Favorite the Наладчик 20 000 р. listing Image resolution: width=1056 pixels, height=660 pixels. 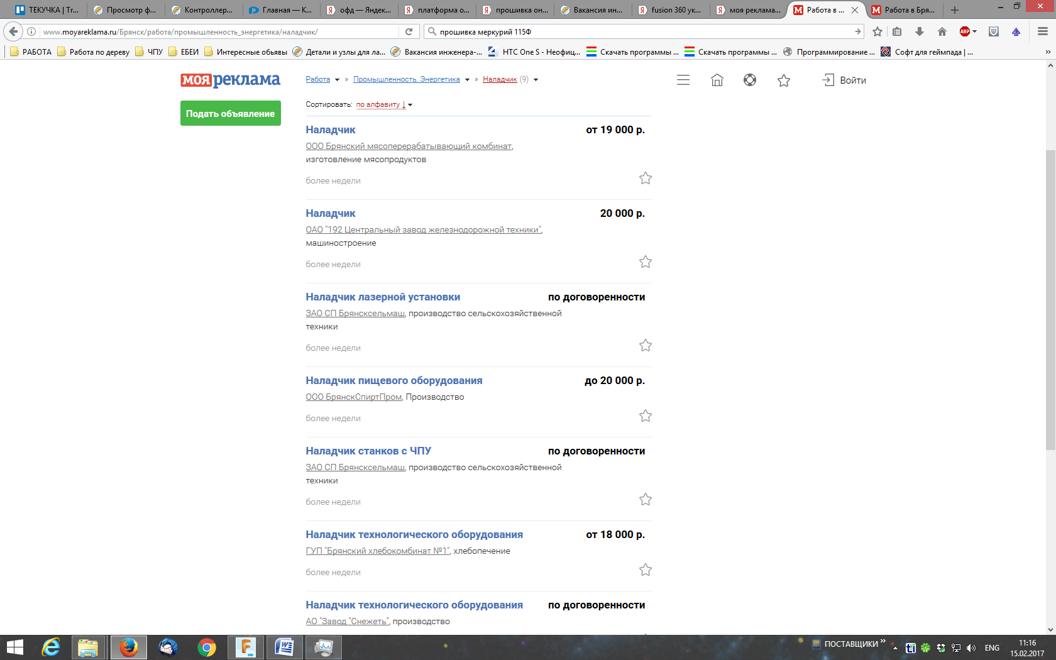pos(646,262)
